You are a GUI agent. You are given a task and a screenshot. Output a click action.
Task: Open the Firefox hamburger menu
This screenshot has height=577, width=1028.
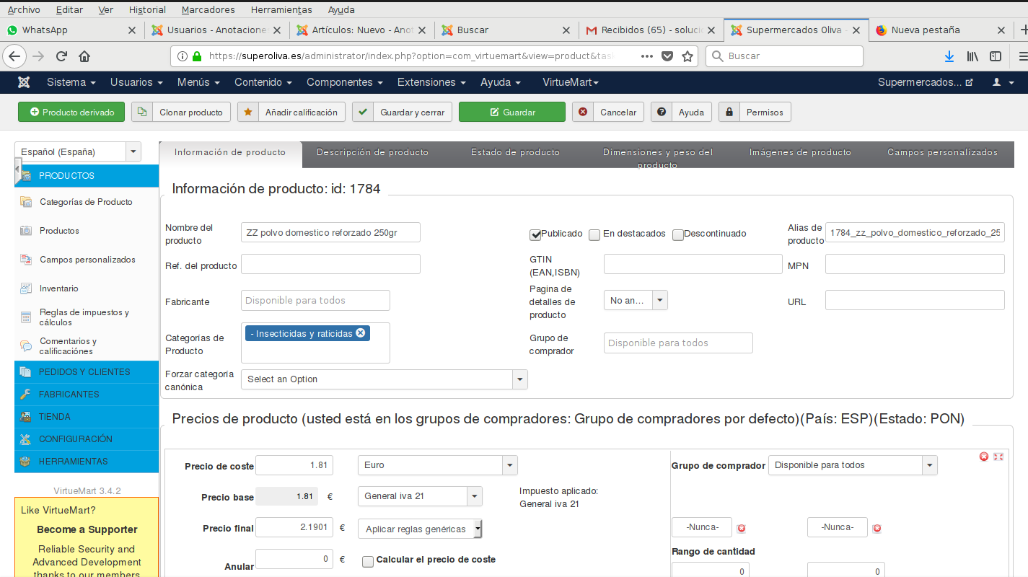[x=1022, y=56]
